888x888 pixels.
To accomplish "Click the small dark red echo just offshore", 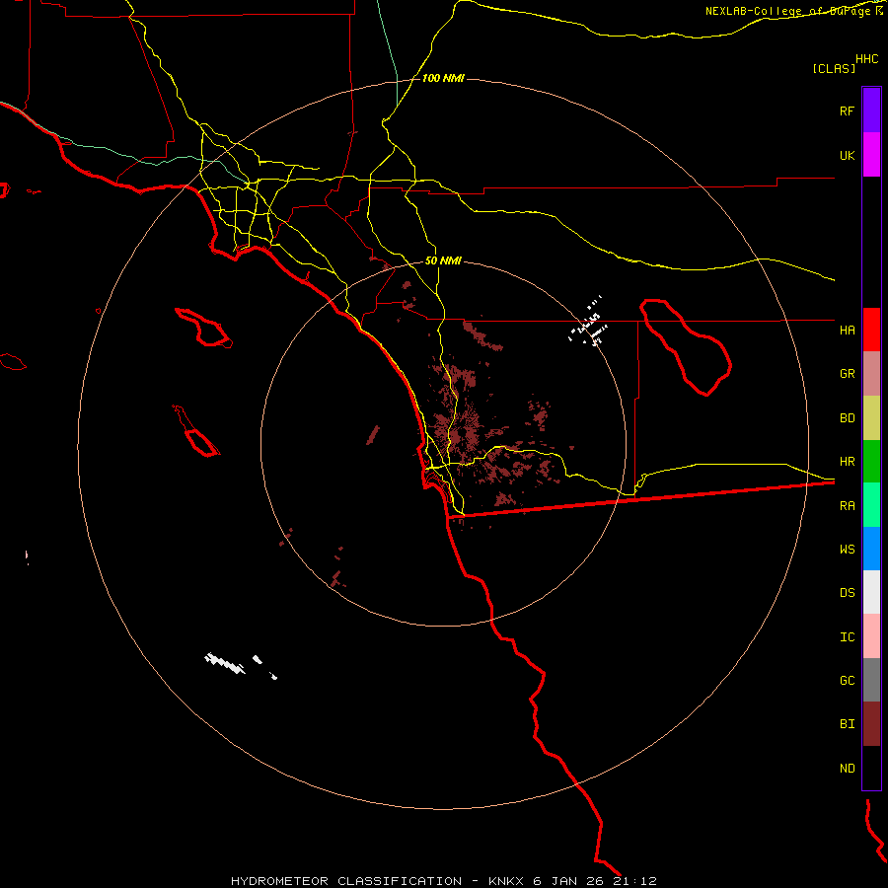I will 373,435.
